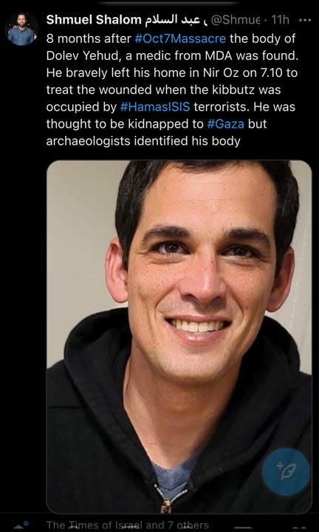
Task: Open the notifications bell icon with blue dot
Action: point(21,525)
